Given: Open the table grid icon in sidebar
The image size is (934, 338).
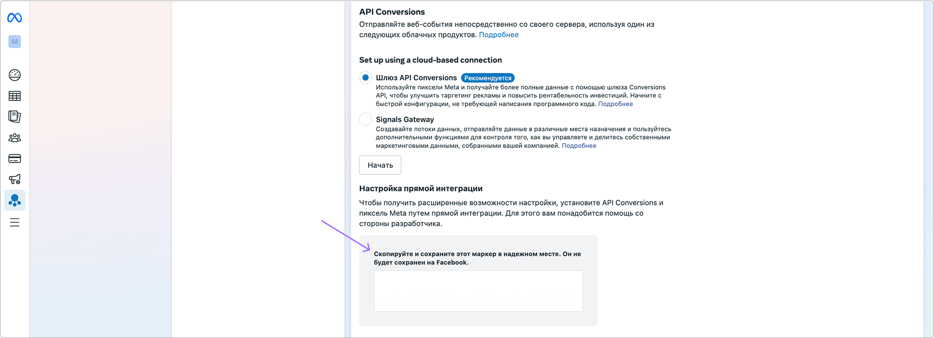Looking at the screenshot, I should click(x=14, y=96).
